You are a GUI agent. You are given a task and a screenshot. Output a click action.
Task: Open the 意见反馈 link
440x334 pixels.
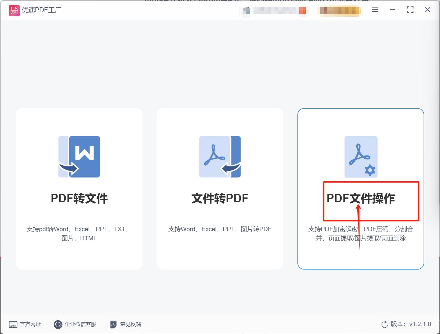[x=131, y=324]
